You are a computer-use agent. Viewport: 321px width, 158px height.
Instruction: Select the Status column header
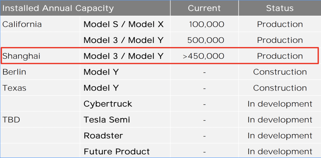pyautogui.click(x=280, y=8)
